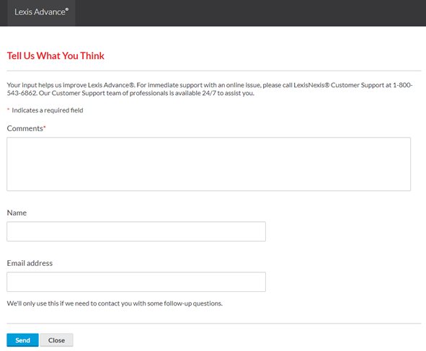Image resolution: width=426 pixels, height=351 pixels.
Task: Click the red asterisk before Indicates
Action: [8, 109]
